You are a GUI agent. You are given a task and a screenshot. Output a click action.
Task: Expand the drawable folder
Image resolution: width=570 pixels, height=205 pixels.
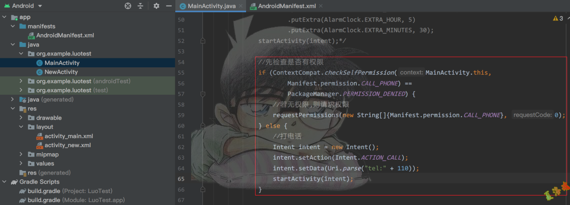click(x=21, y=118)
